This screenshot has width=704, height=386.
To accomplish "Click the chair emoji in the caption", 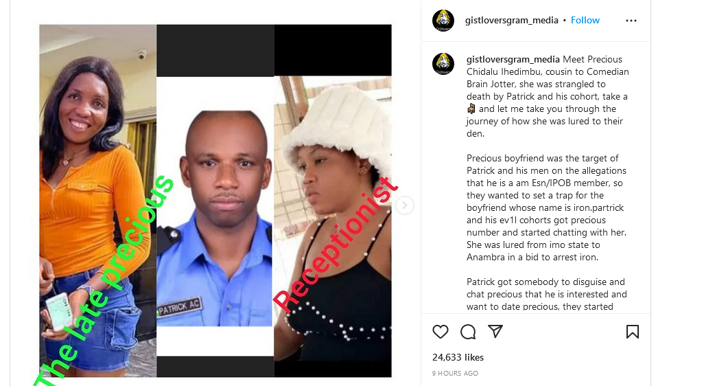I will pyautogui.click(x=471, y=109).
